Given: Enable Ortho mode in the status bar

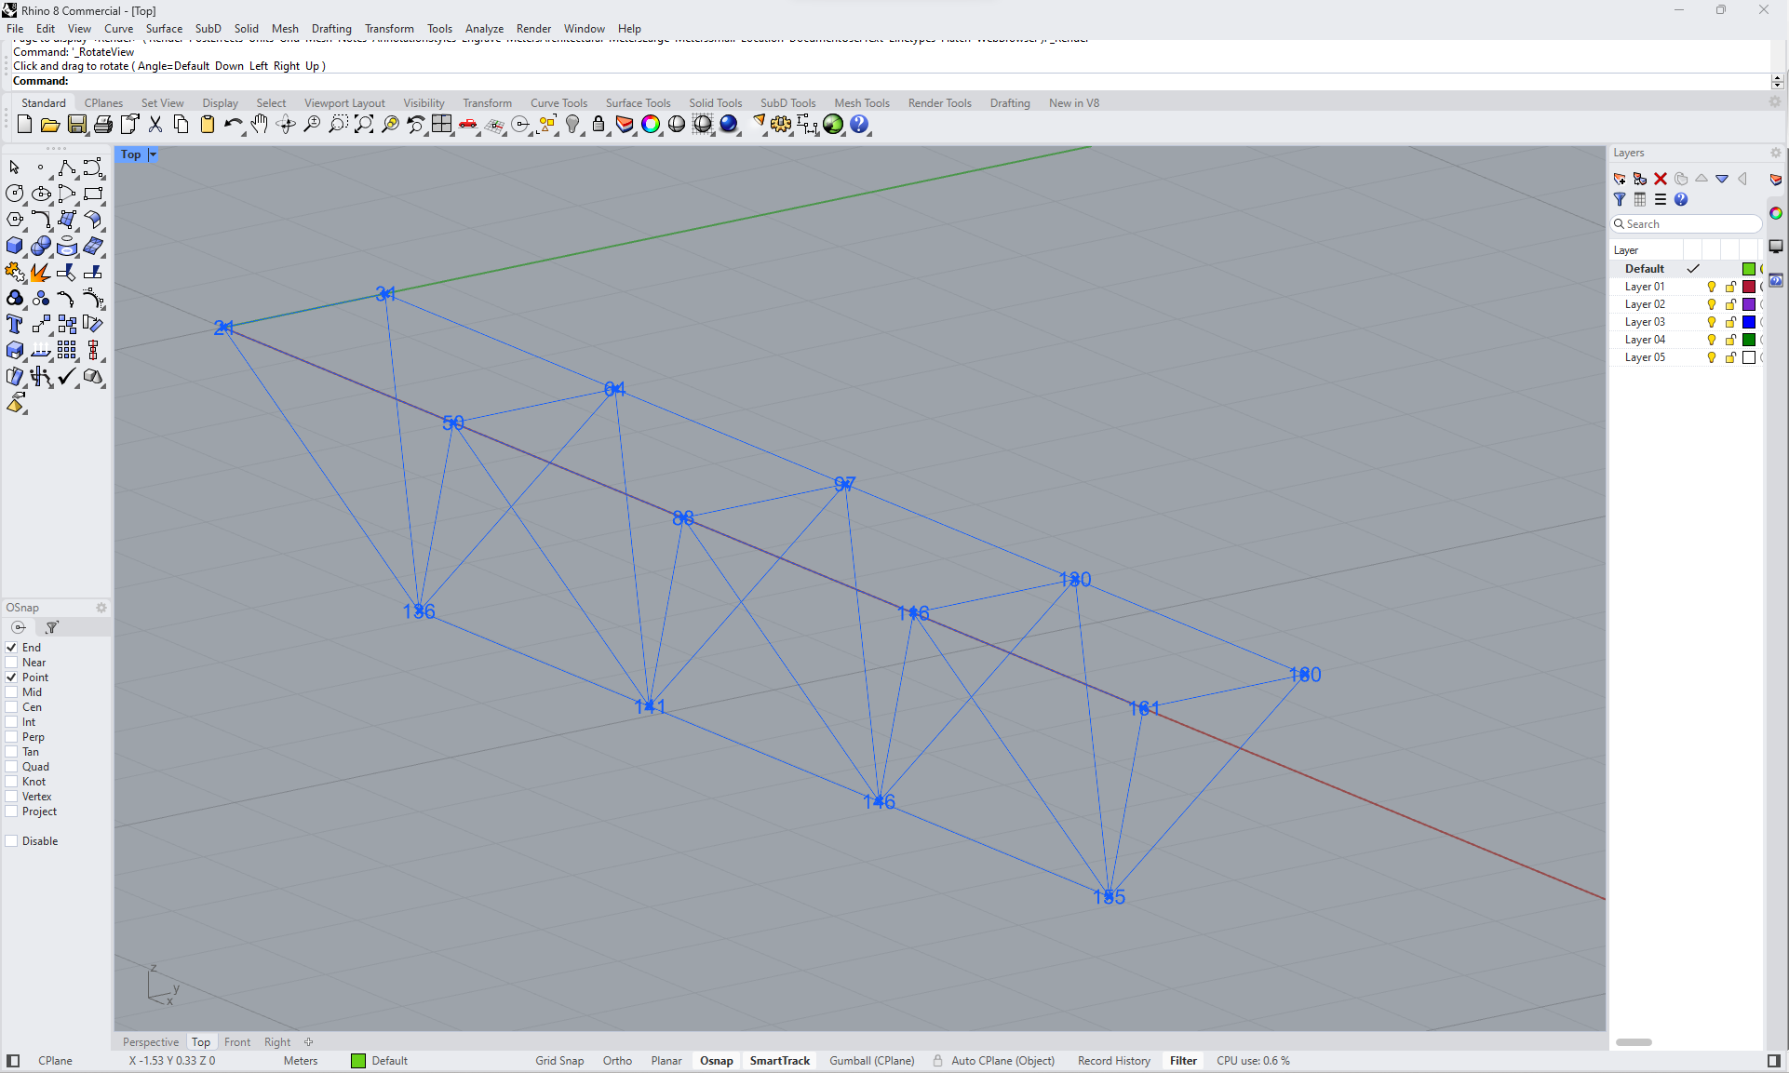Looking at the screenshot, I should point(617,1060).
